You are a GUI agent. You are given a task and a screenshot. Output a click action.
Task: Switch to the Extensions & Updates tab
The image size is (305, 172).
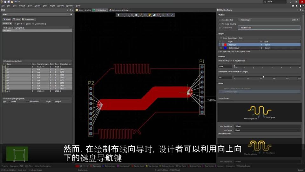pyautogui.click(x=120, y=10)
